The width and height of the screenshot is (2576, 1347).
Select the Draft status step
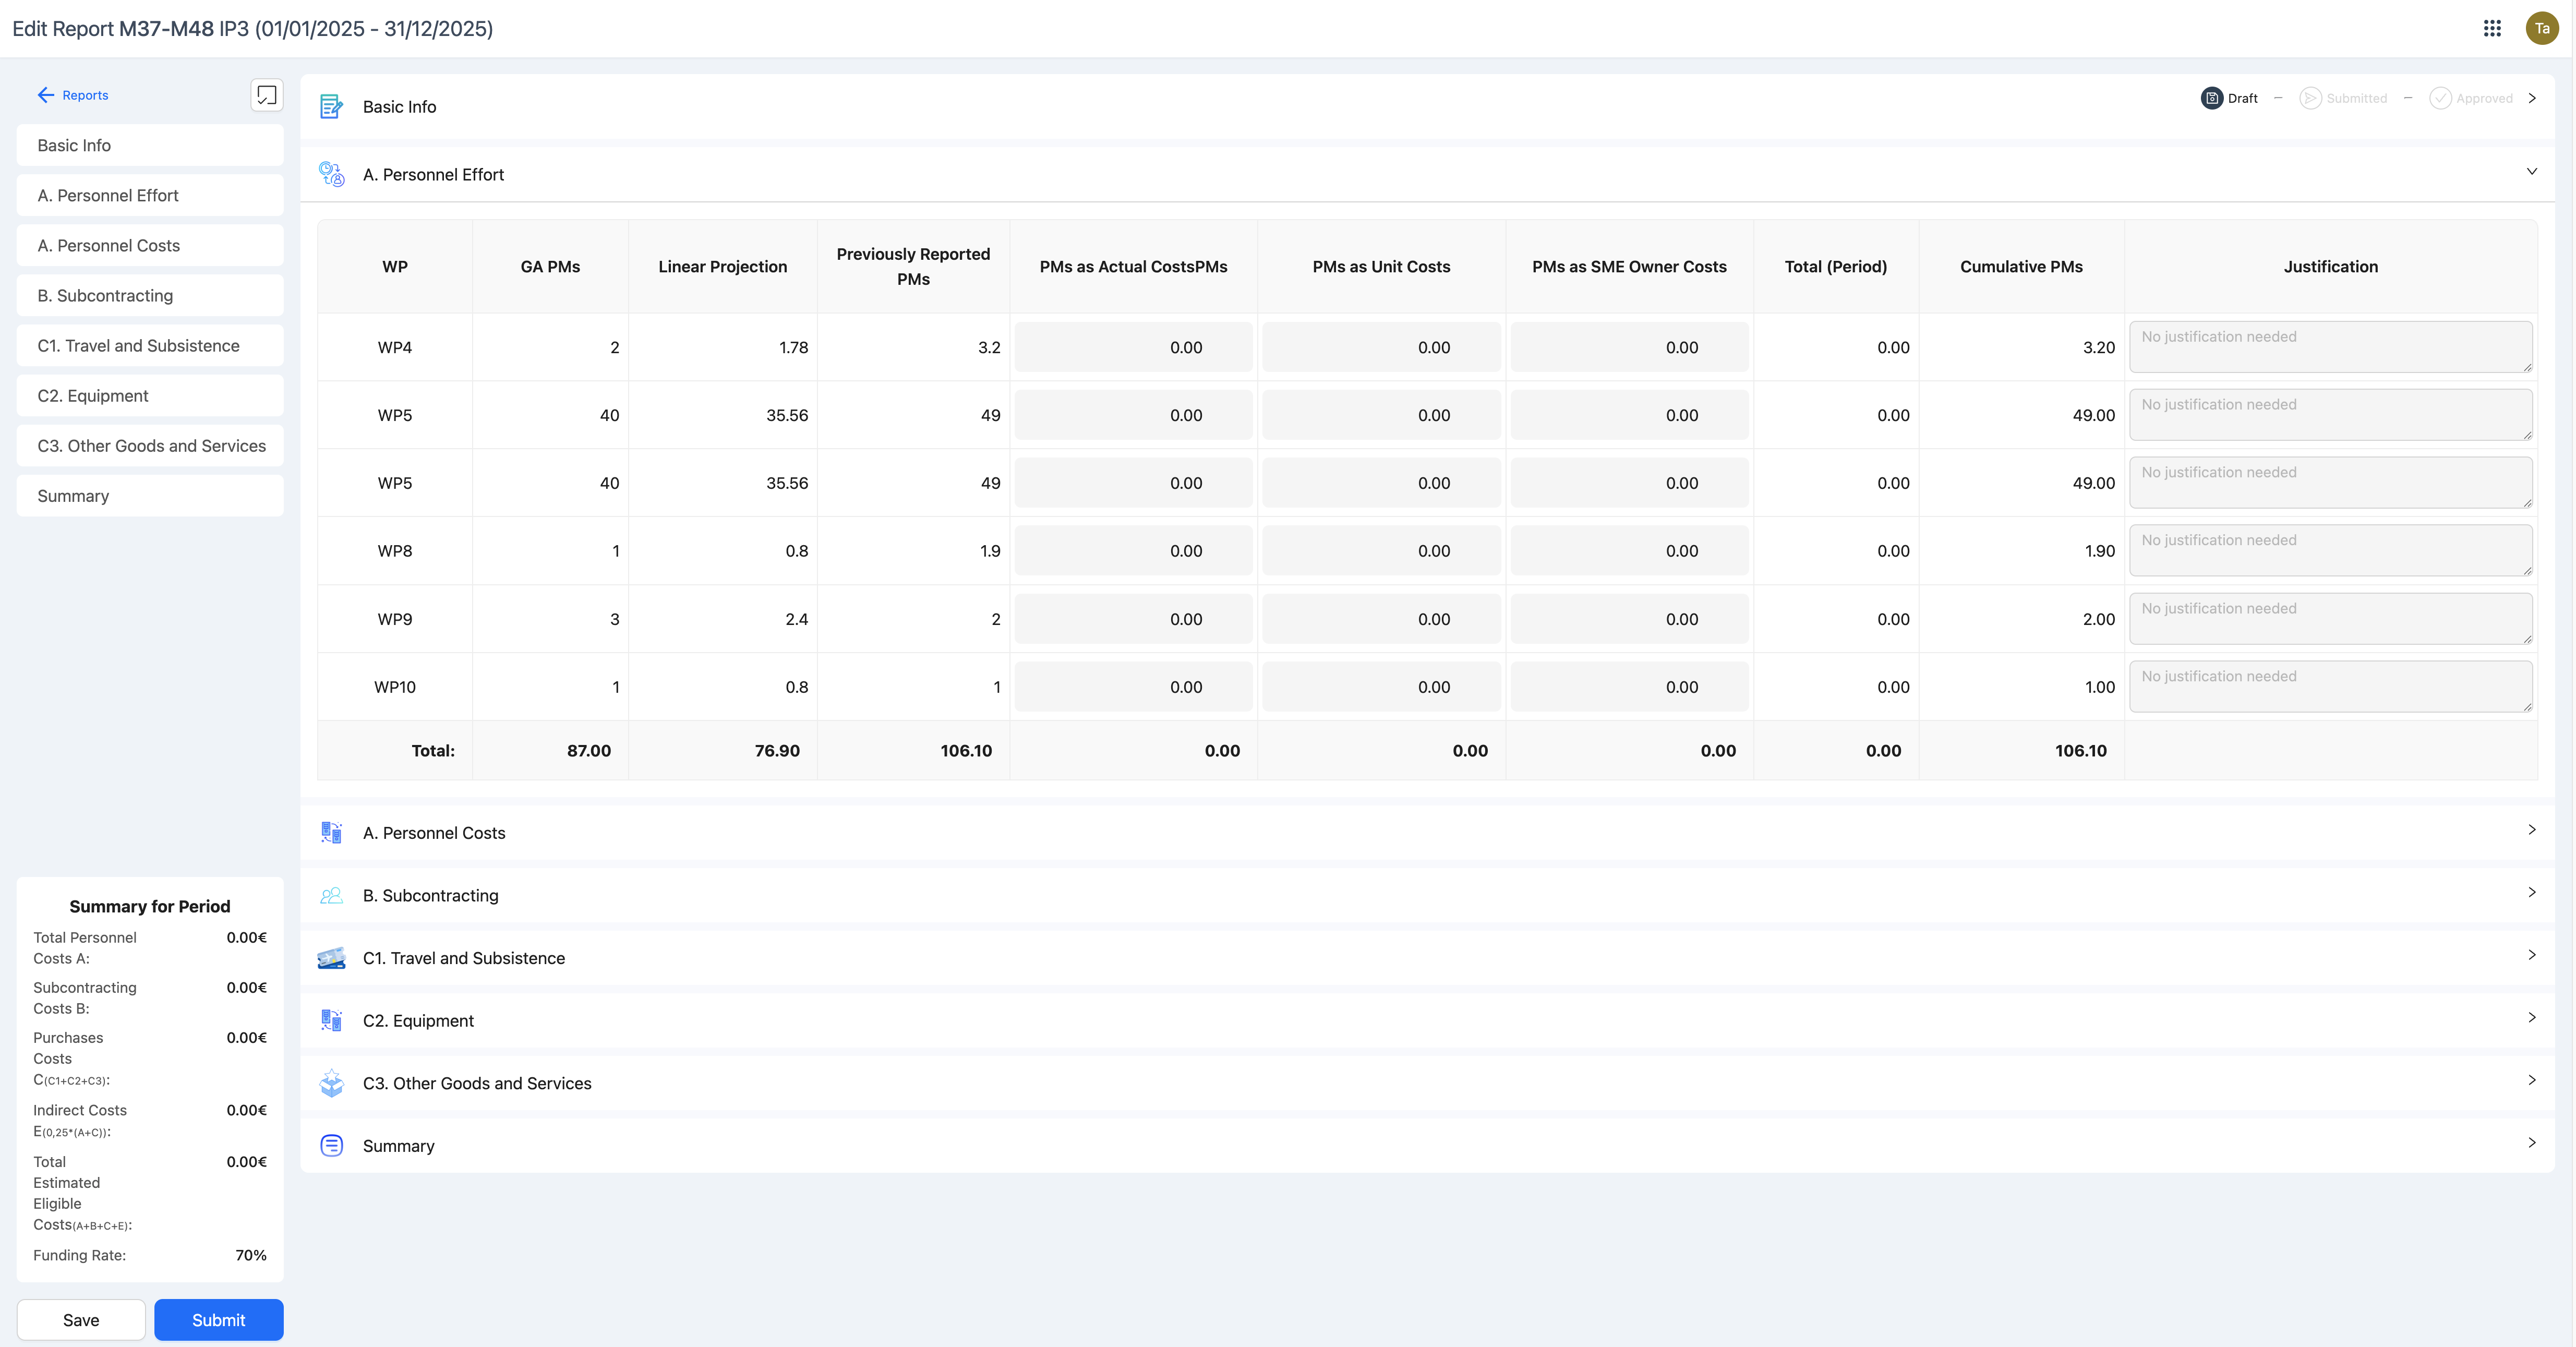tap(2229, 98)
